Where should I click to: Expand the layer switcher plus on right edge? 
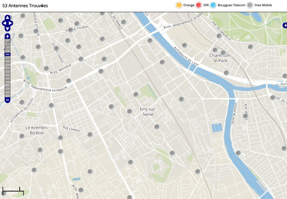285,25
